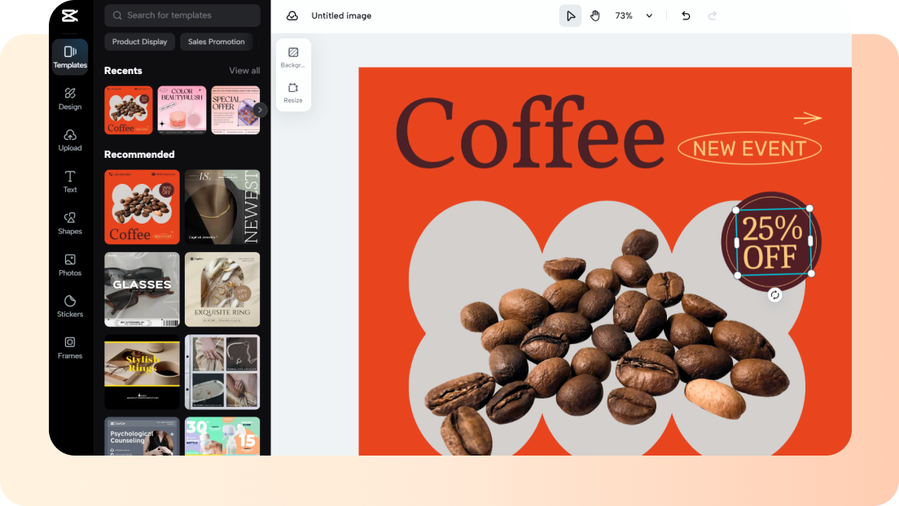Open the Shapes panel

[70, 224]
